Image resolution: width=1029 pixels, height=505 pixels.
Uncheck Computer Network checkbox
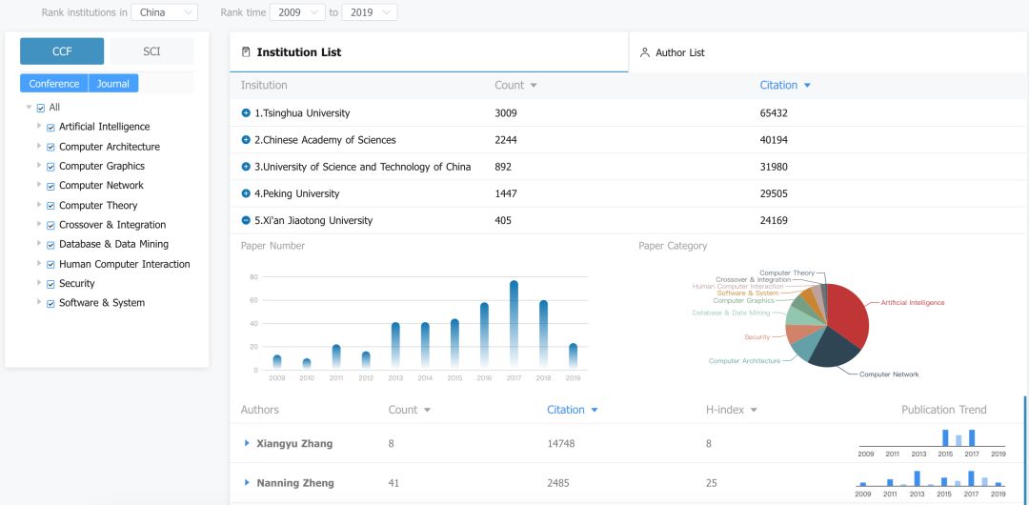[x=50, y=186]
